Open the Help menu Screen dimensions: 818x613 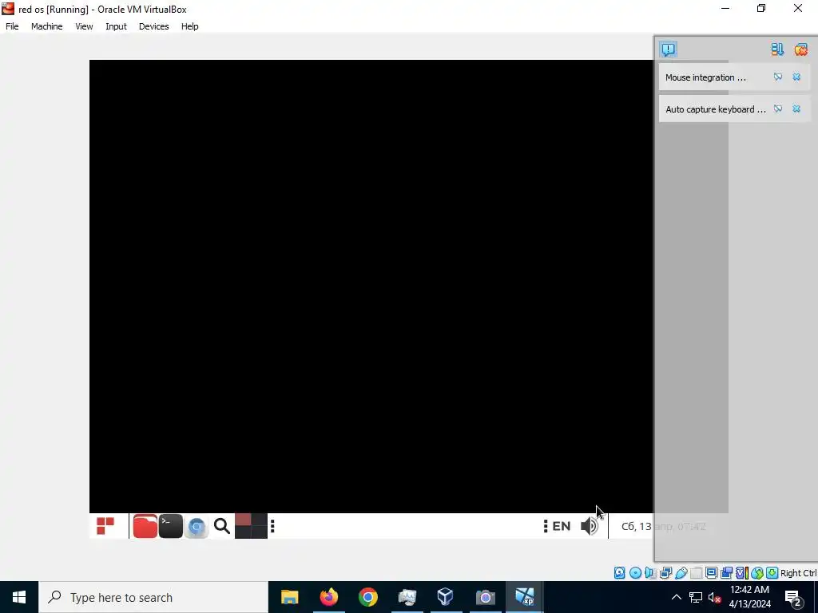click(190, 26)
